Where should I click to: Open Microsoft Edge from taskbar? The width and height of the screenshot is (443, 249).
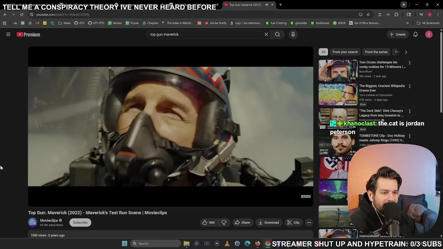(x=247, y=243)
